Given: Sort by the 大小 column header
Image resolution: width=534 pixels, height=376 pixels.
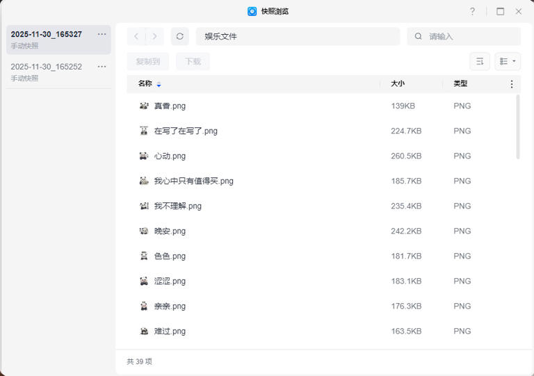Looking at the screenshot, I should coord(398,83).
